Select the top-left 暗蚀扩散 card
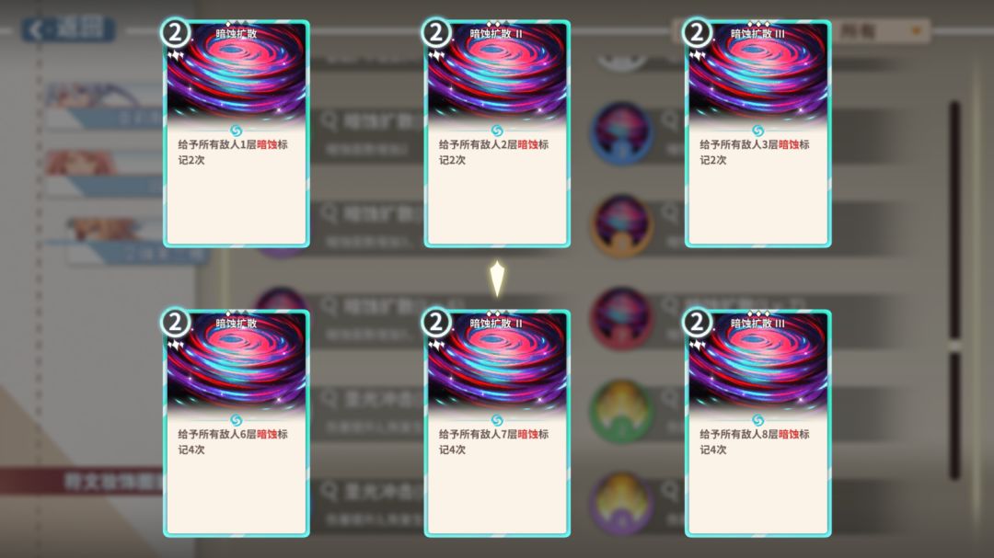 (237, 133)
